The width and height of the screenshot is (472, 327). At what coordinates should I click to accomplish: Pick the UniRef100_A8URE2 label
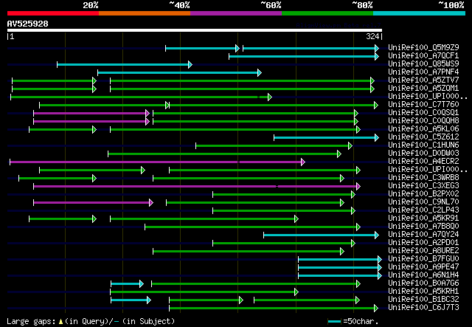tap(423, 251)
